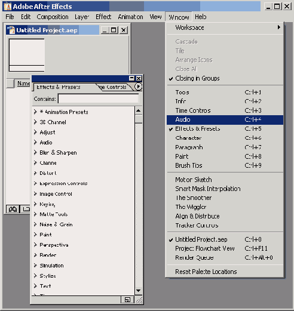This screenshot has width=294, height=311.
Task: Uncheck Effects & Presets in the Window menu
Action: tap(225, 129)
